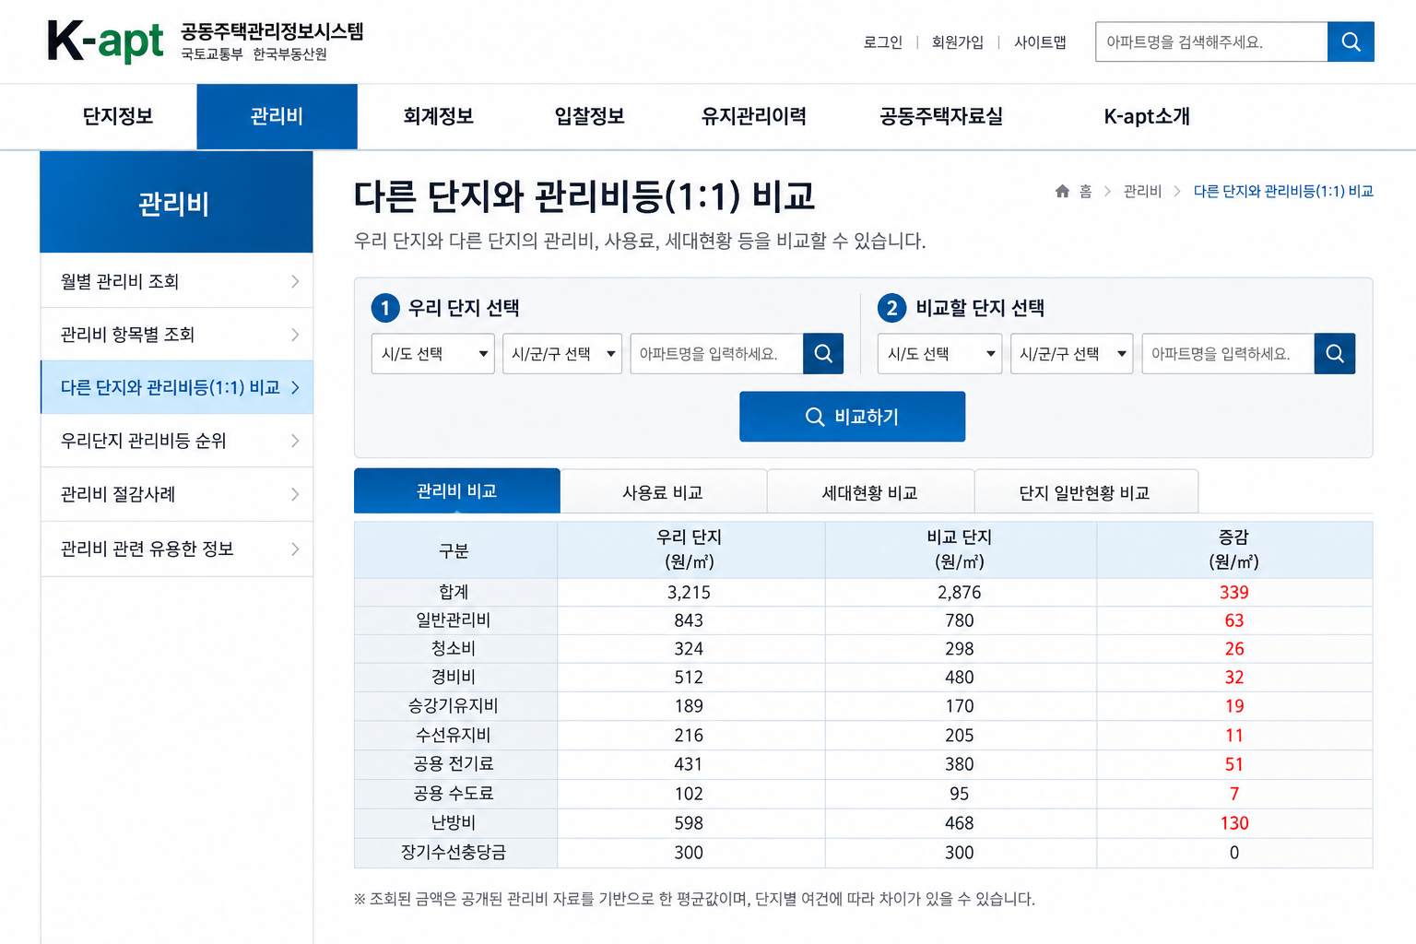The width and height of the screenshot is (1416, 944).
Task: Click the 증감 total value 339
Action: pos(1233,592)
